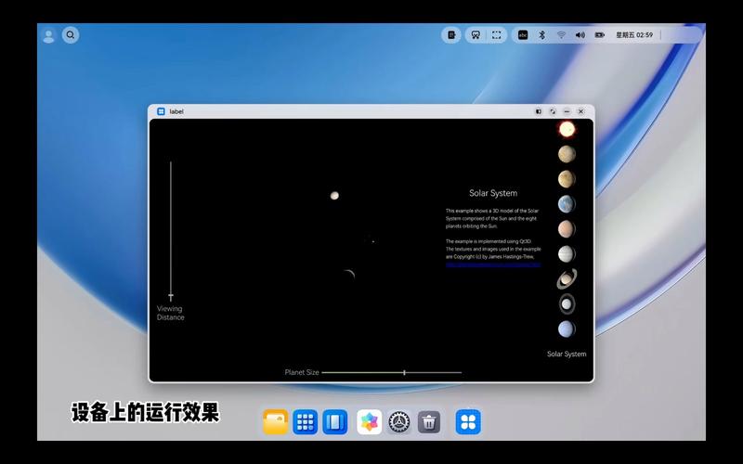This screenshot has height=464, width=743.
Task: Click the Planet Size label
Action: pyautogui.click(x=302, y=373)
